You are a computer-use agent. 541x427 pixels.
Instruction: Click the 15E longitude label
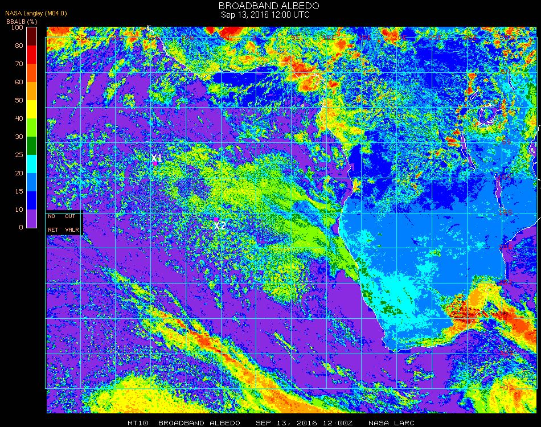(364, 38)
